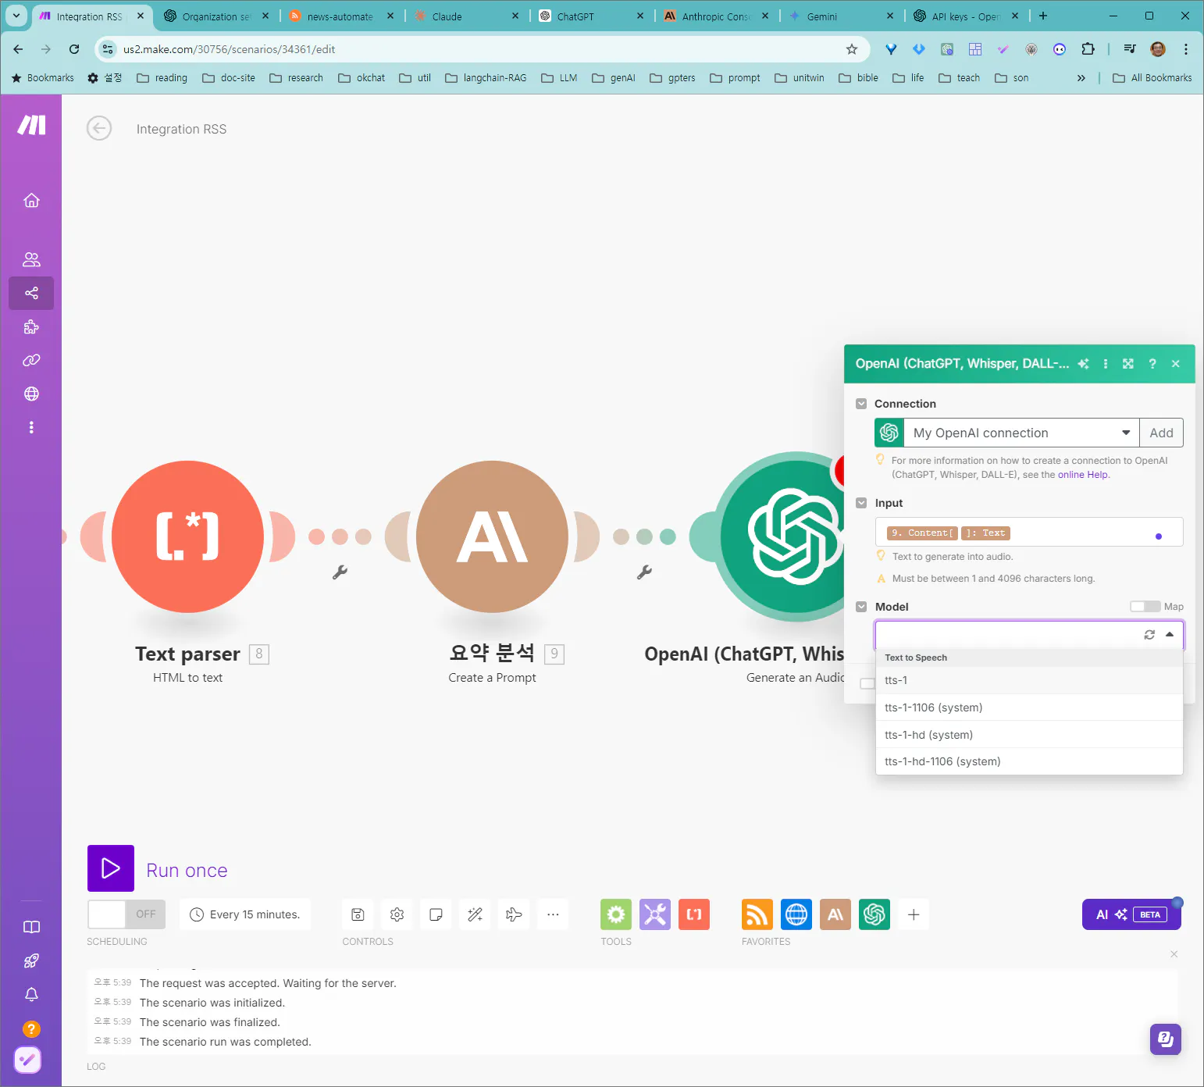Viewport: 1204px width, 1087px height.
Task: Add the OpenAI favorite module
Action: tap(875, 914)
